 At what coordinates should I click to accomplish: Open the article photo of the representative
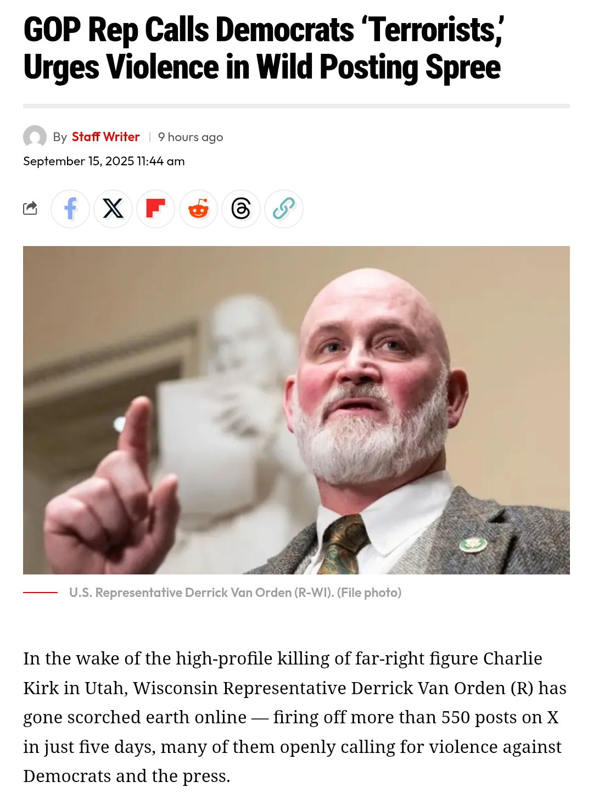(x=296, y=410)
